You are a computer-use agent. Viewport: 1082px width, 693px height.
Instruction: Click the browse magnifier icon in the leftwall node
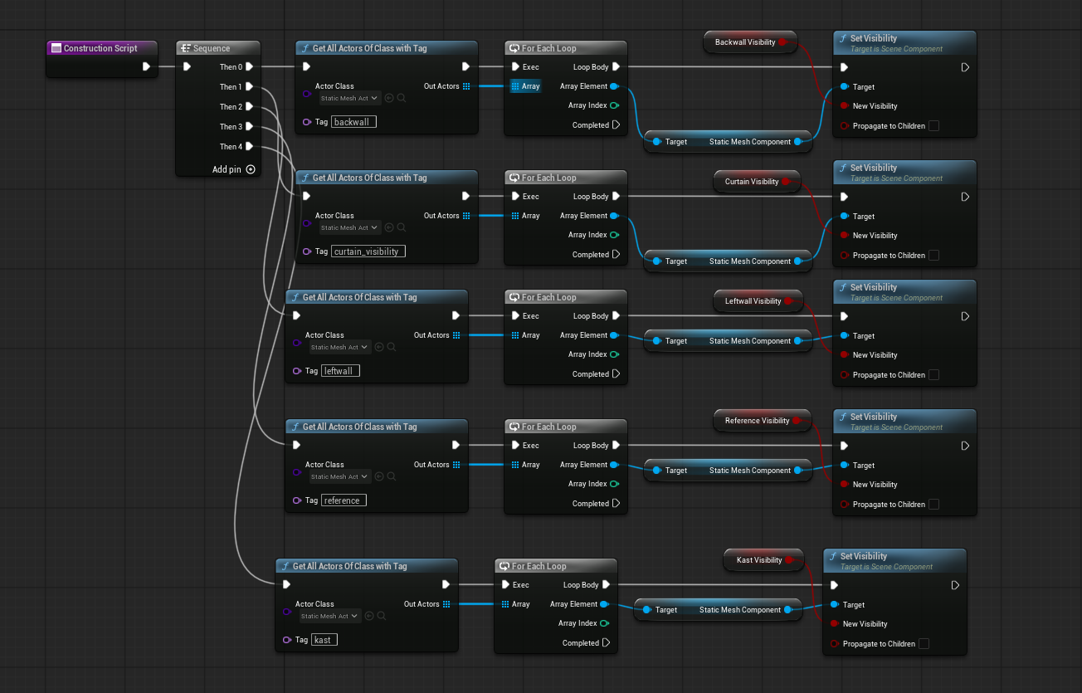tap(392, 347)
